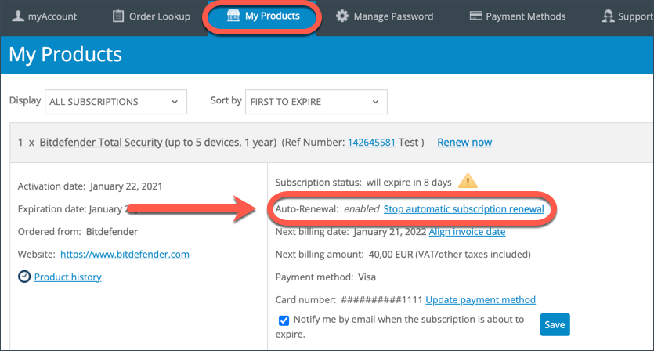Click the Sort by dropdown chevron arrow
This screenshot has height=351, width=654.
click(x=375, y=102)
